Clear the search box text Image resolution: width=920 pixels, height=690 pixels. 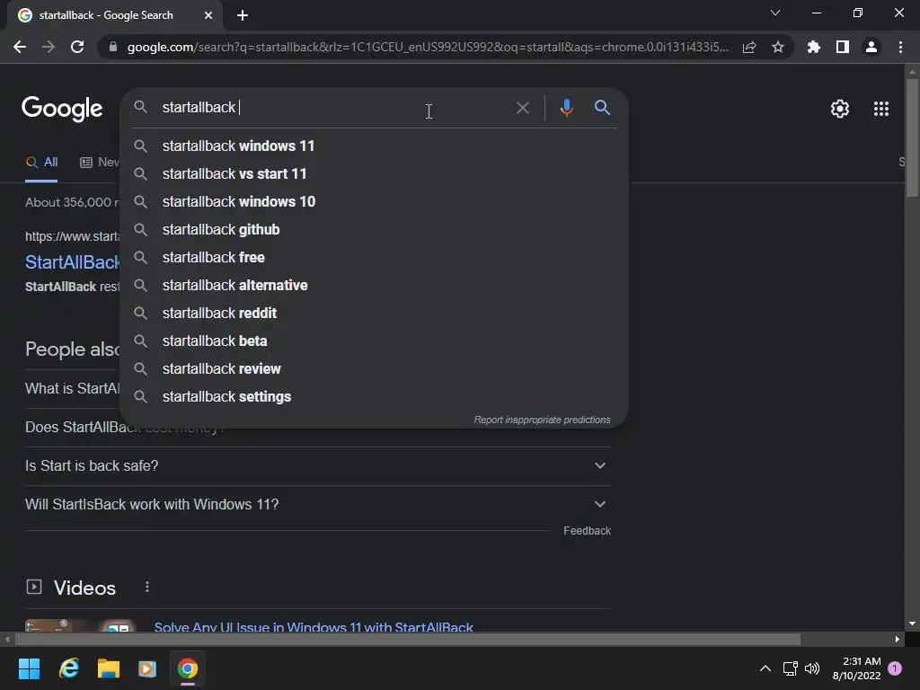coord(523,108)
